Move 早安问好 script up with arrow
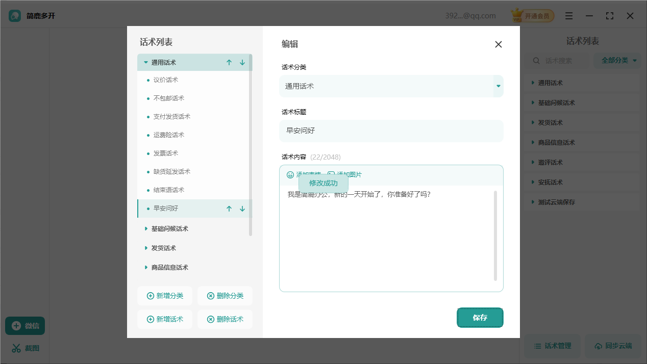Screen dimensions: 647x364 [x=229, y=209]
